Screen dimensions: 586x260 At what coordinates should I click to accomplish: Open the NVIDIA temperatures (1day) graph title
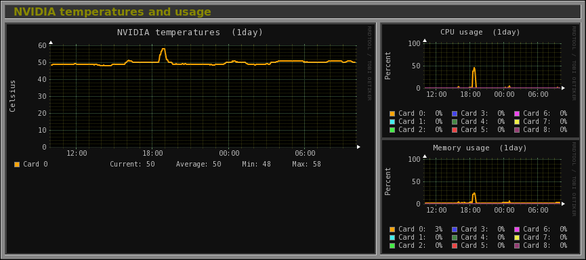click(190, 32)
